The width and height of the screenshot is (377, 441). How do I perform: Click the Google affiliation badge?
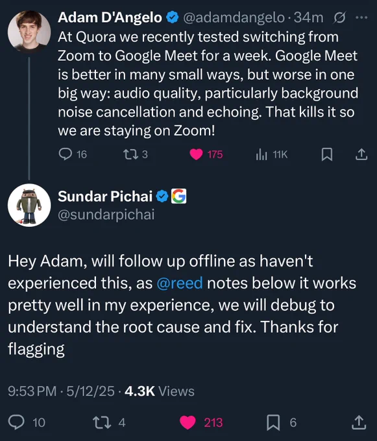[x=178, y=196]
